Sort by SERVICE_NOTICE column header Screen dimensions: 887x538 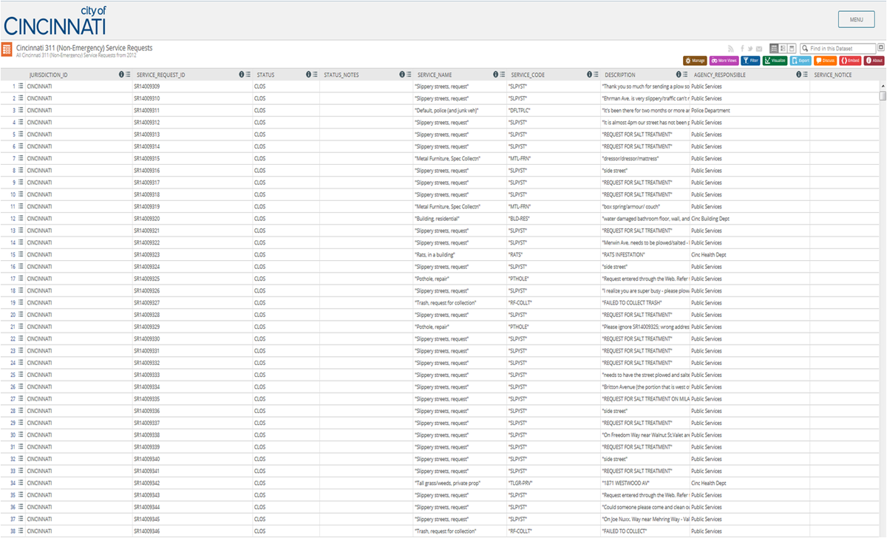833,75
